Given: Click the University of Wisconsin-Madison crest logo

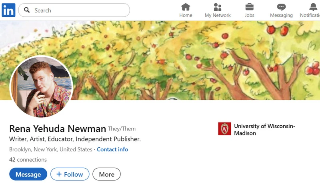Looking at the screenshot, I should click(x=224, y=129).
